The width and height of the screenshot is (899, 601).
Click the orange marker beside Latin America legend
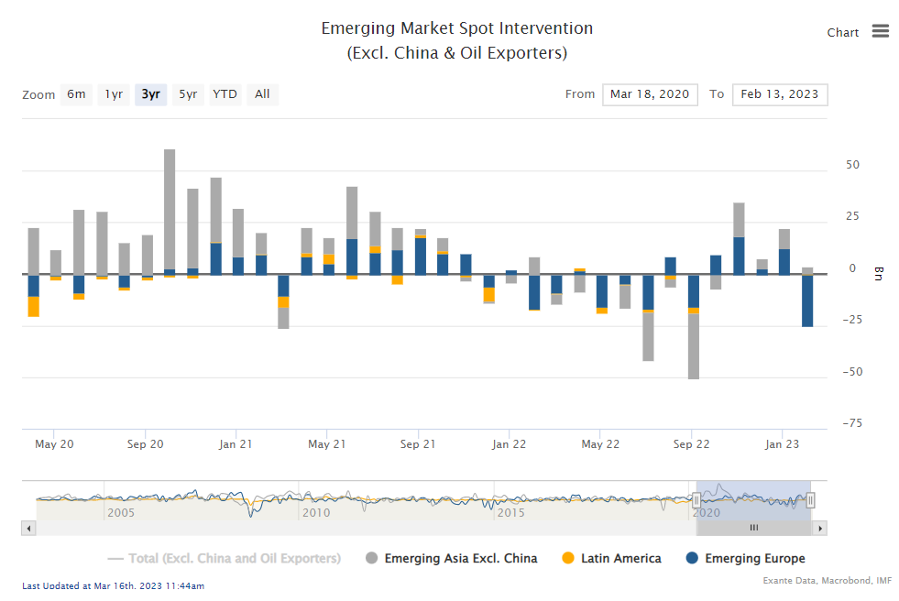[570, 558]
